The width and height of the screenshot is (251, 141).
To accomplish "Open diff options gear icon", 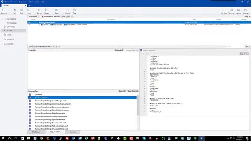I will (247, 47).
